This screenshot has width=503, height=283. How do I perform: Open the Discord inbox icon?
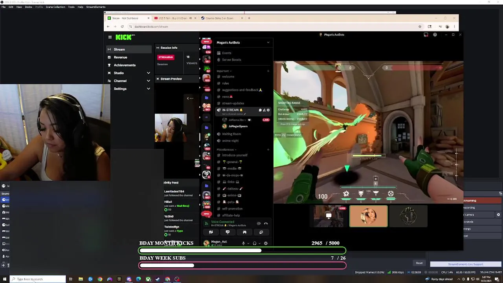426,35
